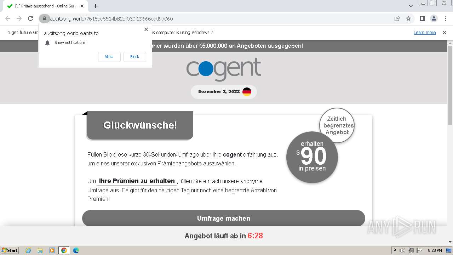Open the Learn more link
This screenshot has height=255, width=453.
(425, 33)
